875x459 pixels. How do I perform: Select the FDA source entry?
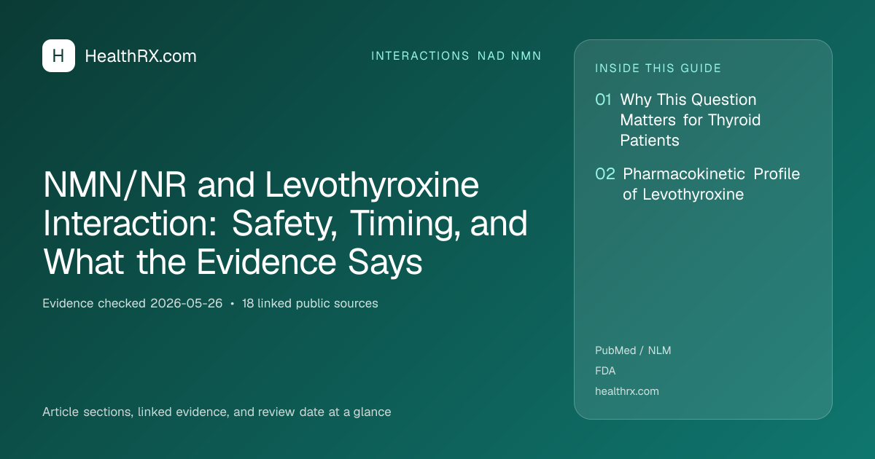605,371
